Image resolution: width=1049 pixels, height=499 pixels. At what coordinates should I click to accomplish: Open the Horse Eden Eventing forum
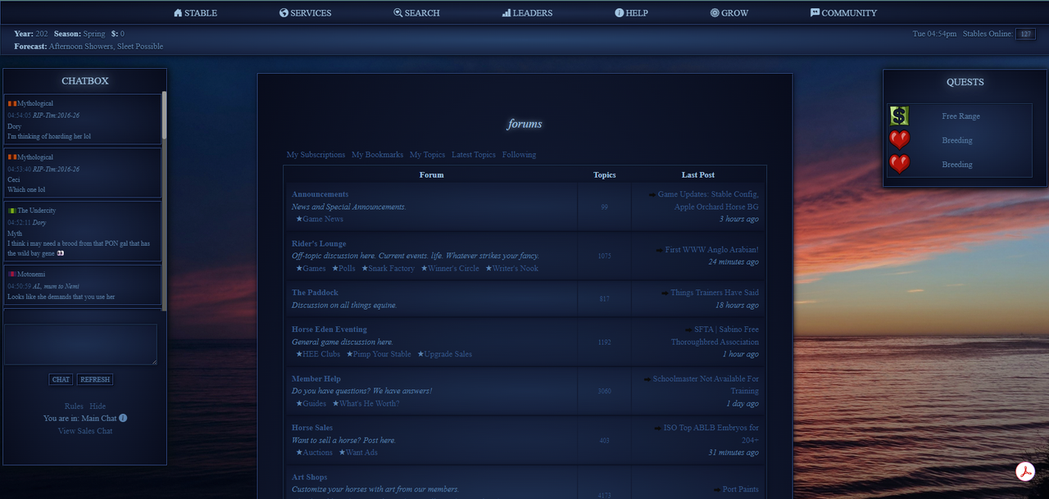(x=329, y=329)
